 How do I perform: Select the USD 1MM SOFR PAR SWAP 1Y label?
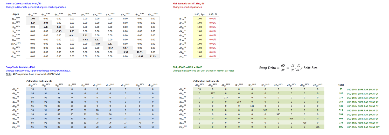(363, 89)
